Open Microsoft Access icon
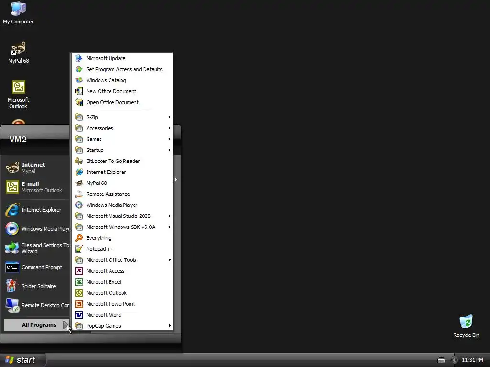The height and width of the screenshot is (367, 490). pos(79,271)
